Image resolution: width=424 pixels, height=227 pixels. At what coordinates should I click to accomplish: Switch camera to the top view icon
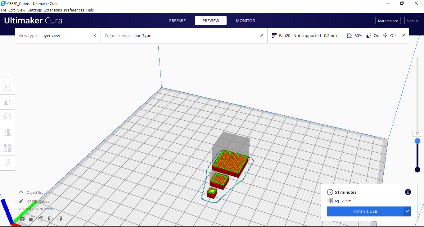(x=41, y=219)
